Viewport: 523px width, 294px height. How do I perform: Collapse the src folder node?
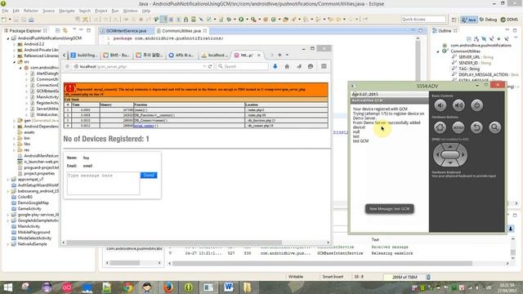click(14, 62)
